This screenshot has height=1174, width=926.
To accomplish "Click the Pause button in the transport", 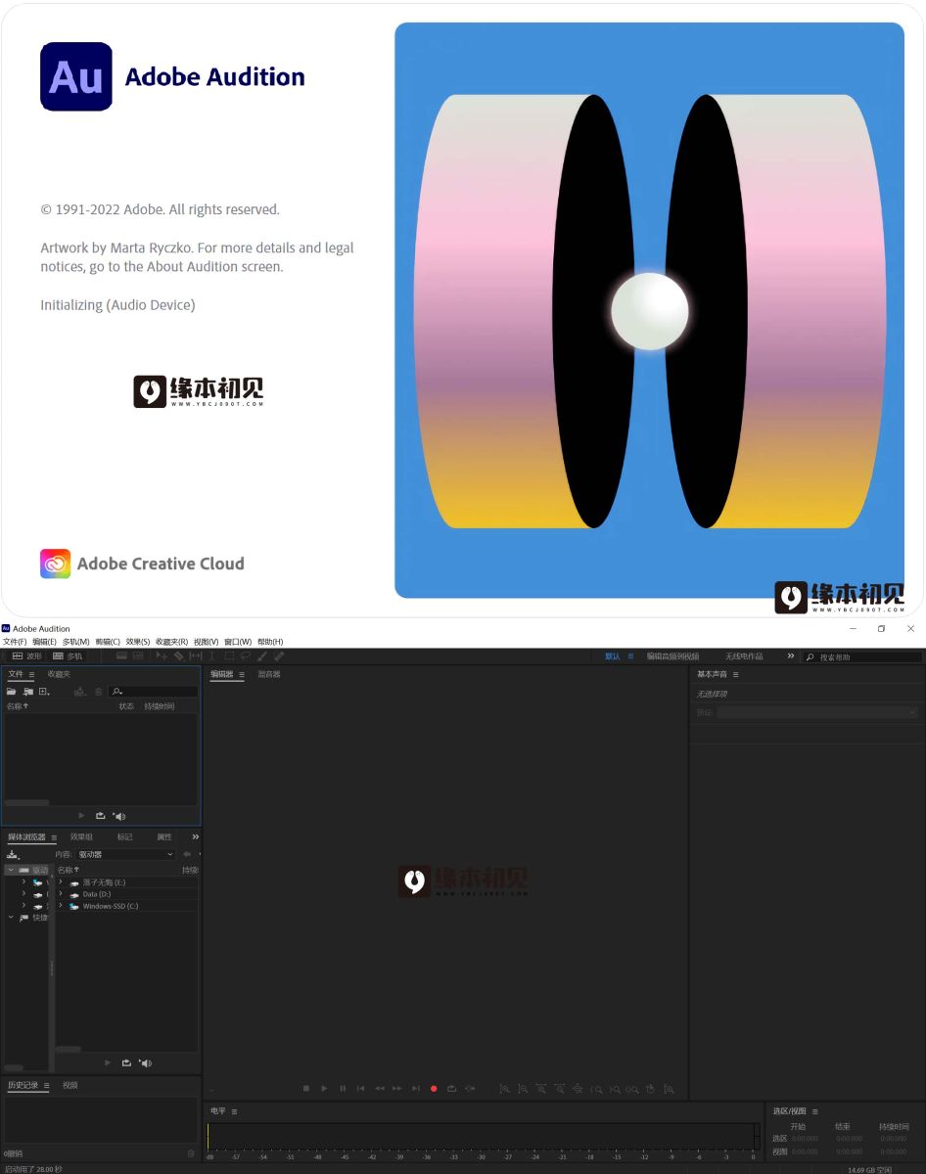I will pos(343,1089).
